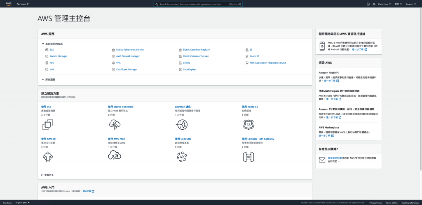Click the Route 53 shield icon
The height and width of the screenshot is (205, 422).
pyautogui.click(x=249, y=125)
